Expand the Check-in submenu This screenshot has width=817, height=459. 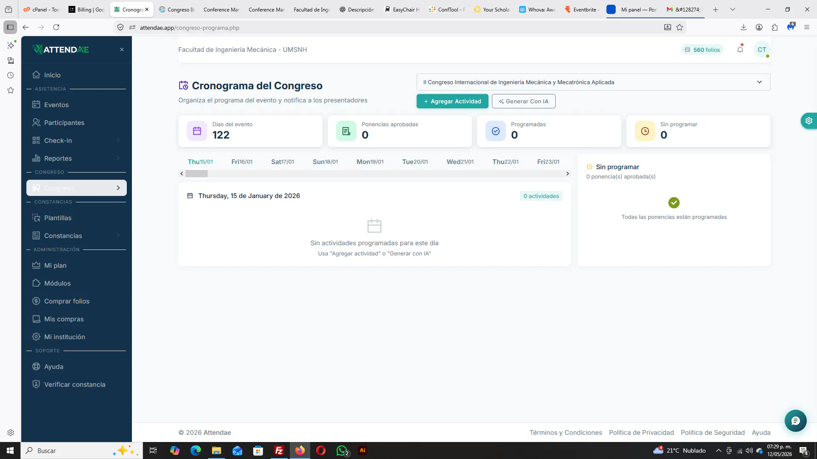click(77, 140)
